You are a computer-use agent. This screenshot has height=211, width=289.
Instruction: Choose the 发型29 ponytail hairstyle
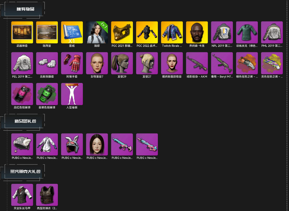pos(122,63)
